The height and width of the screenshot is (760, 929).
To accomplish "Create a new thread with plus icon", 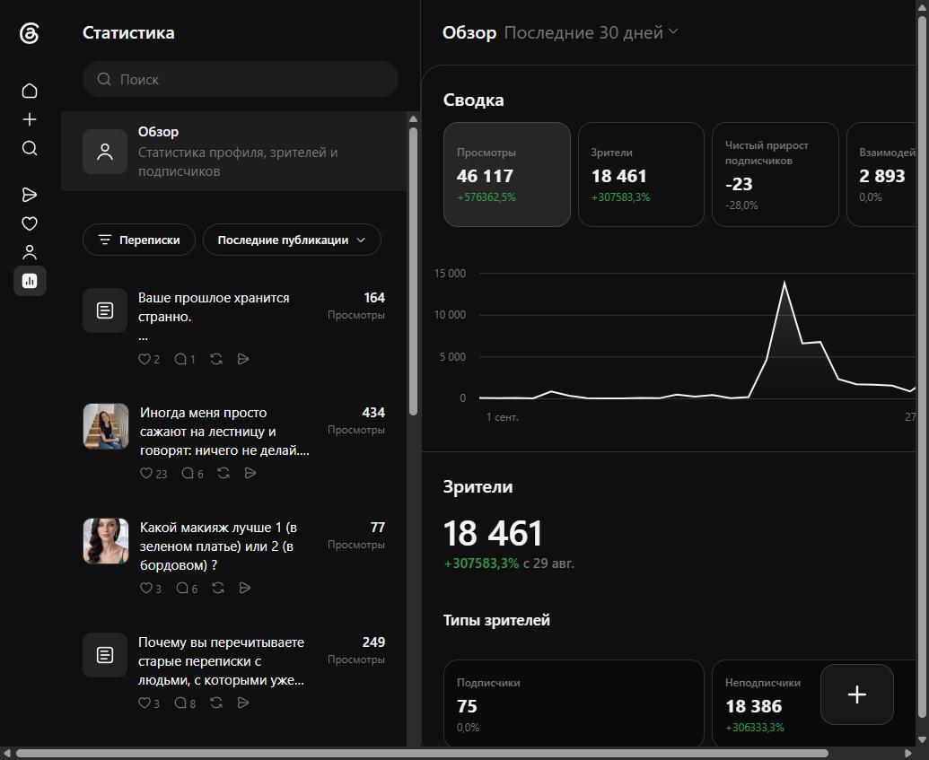I will (x=30, y=119).
